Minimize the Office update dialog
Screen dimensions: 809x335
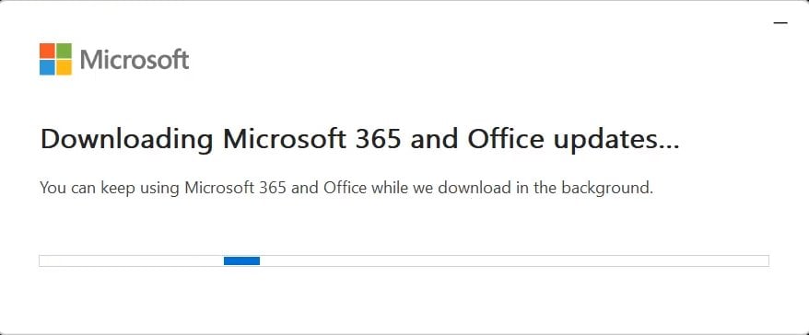pyautogui.click(x=780, y=23)
